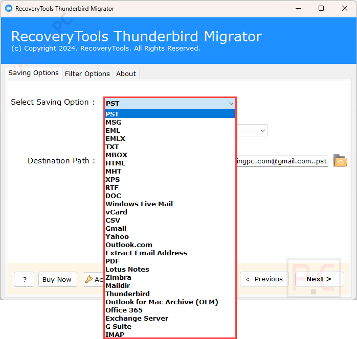Viewport: 357px width, 339px height.
Task: Expand the second dropdown below saving option
Action: click(x=262, y=131)
